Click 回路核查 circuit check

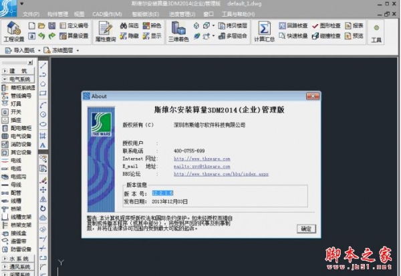tap(293, 25)
